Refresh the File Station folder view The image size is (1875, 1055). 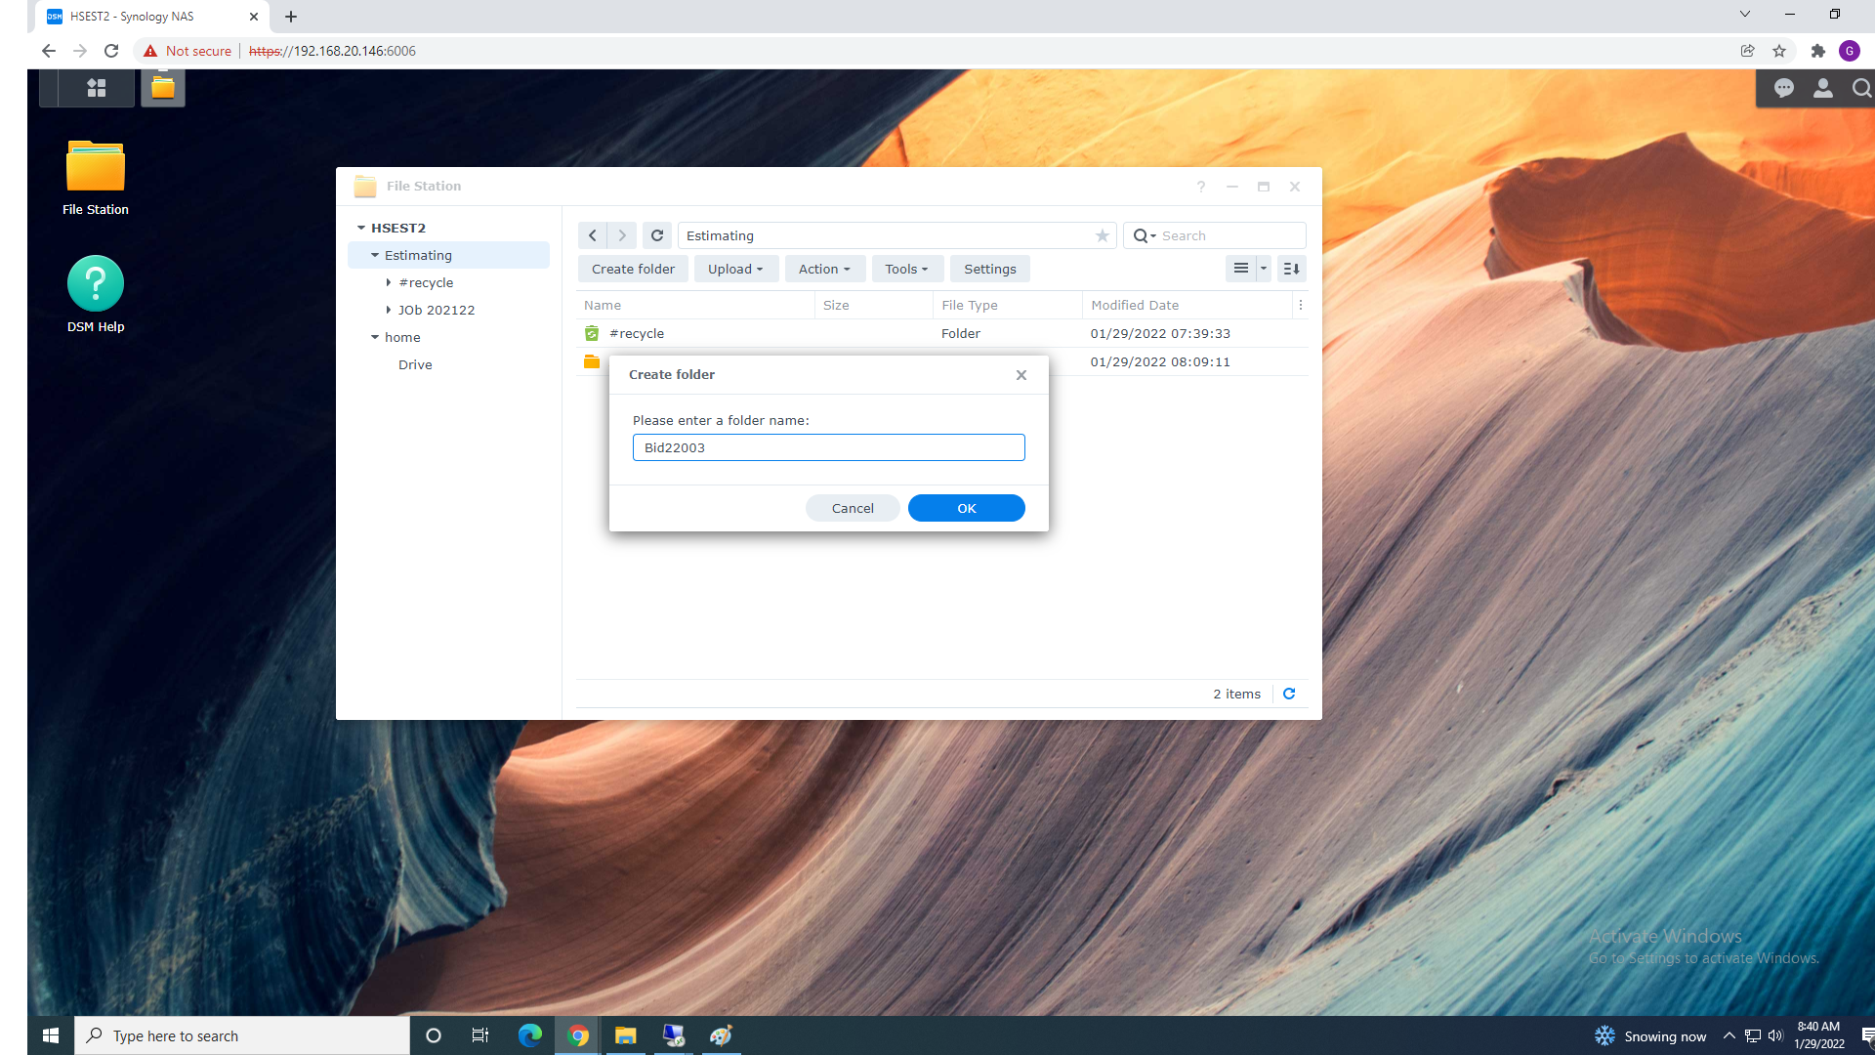657,235
